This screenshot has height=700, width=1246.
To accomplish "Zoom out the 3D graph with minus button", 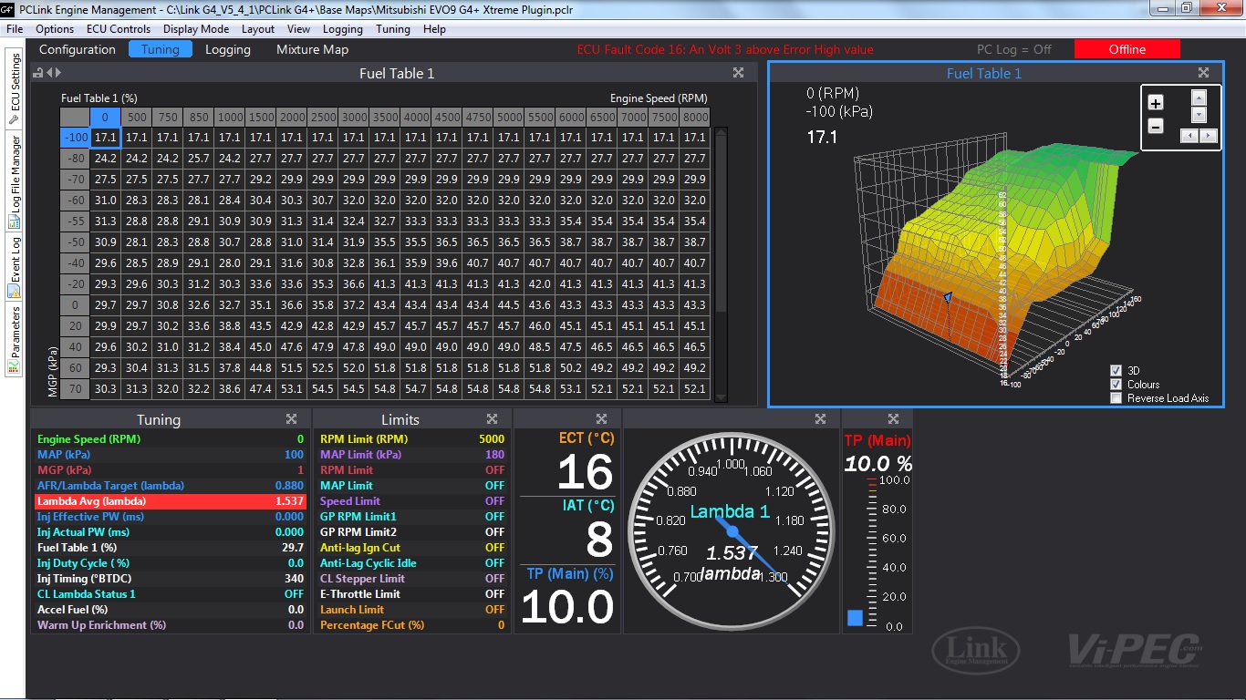I will pos(1156,127).
